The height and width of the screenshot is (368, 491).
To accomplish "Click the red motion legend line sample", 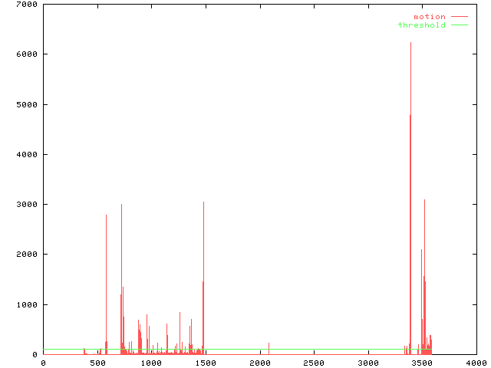I will pyautogui.click(x=459, y=16).
